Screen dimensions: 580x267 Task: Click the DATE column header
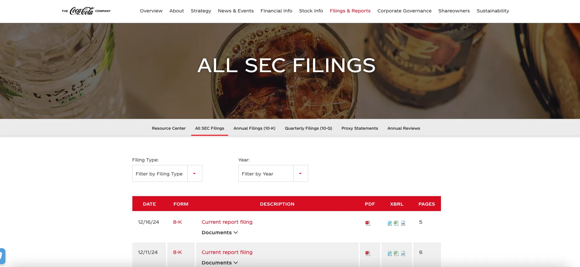tap(149, 204)
